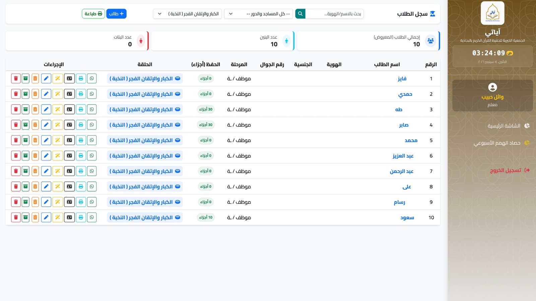Expand the الكبار والإتقان الفجر halaqa dropdown

point(187,14)
